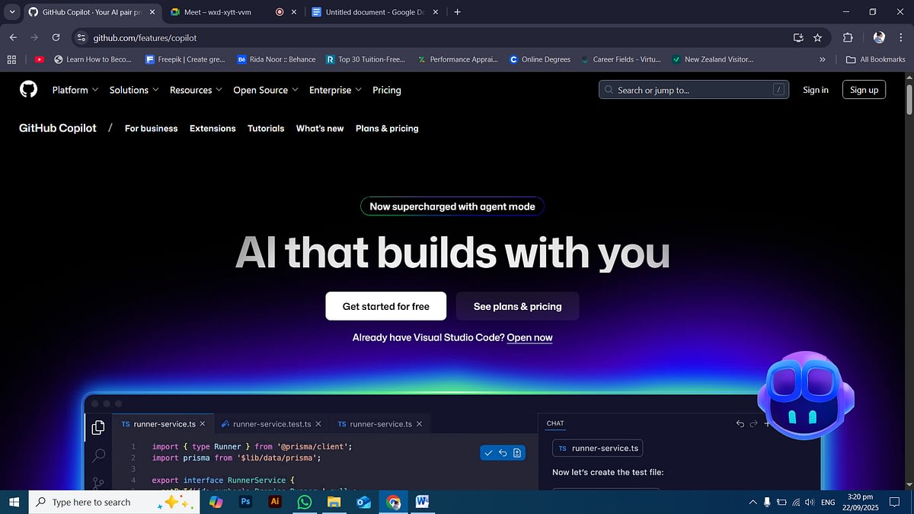Toggle the bookmark star in the address bar
The width and height of the screenshot is (914, 514).
(817, 37)
